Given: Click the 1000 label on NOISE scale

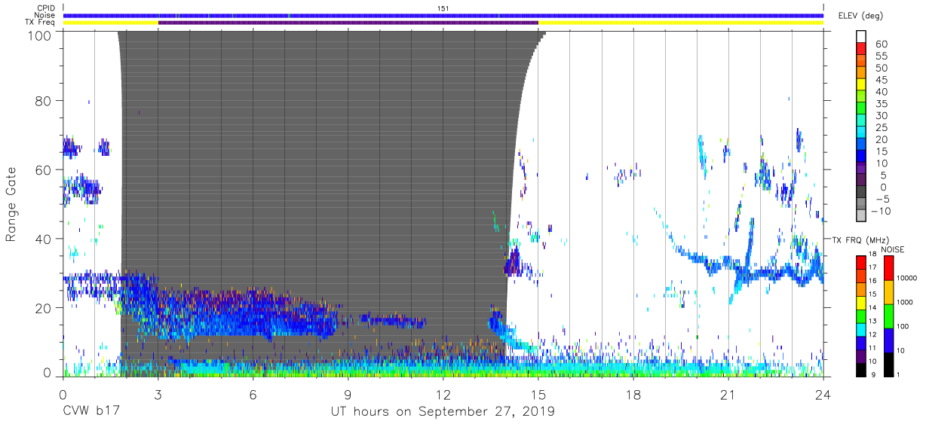Looking at the screenshot, I should tap(905, 303).
